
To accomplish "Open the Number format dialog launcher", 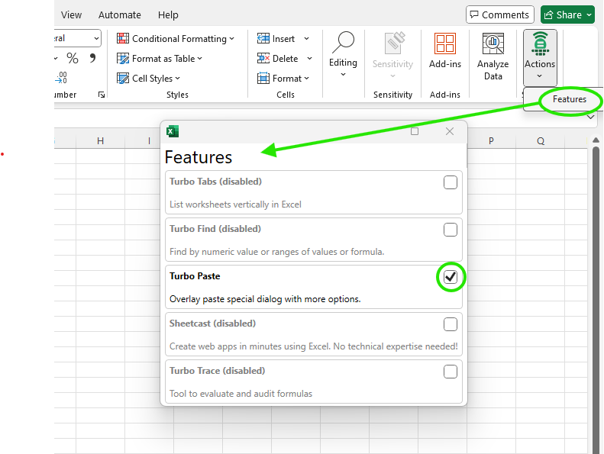I will [x=102, y=95].
